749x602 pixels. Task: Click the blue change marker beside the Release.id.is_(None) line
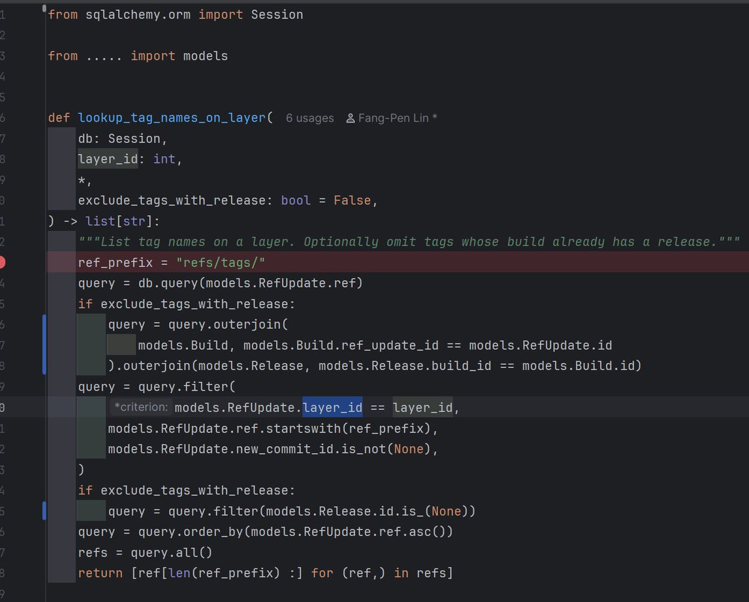44,511
